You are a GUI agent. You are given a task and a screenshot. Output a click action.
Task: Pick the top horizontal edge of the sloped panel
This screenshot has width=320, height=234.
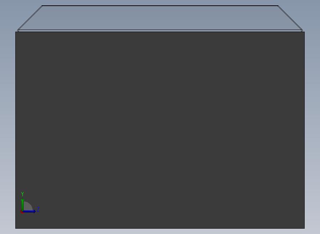160,6
